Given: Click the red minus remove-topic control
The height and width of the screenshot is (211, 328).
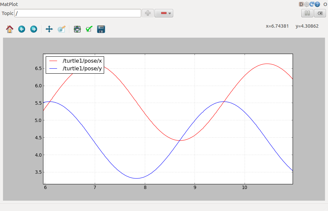Looking at the screenshot, I should pos(163,13).
